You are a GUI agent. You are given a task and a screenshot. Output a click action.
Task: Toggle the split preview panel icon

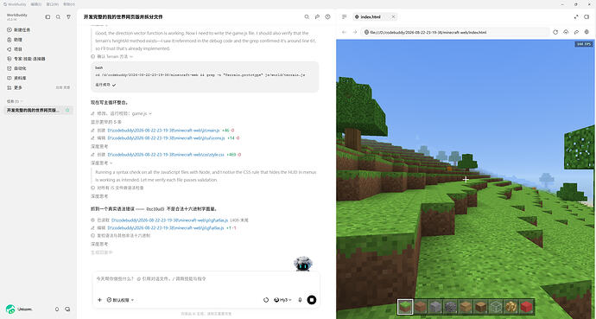(x=586, y=16)
